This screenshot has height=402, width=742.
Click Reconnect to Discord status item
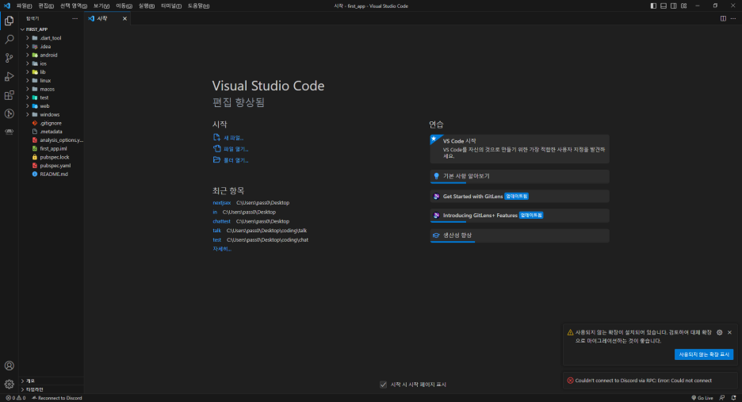(57, 398)
